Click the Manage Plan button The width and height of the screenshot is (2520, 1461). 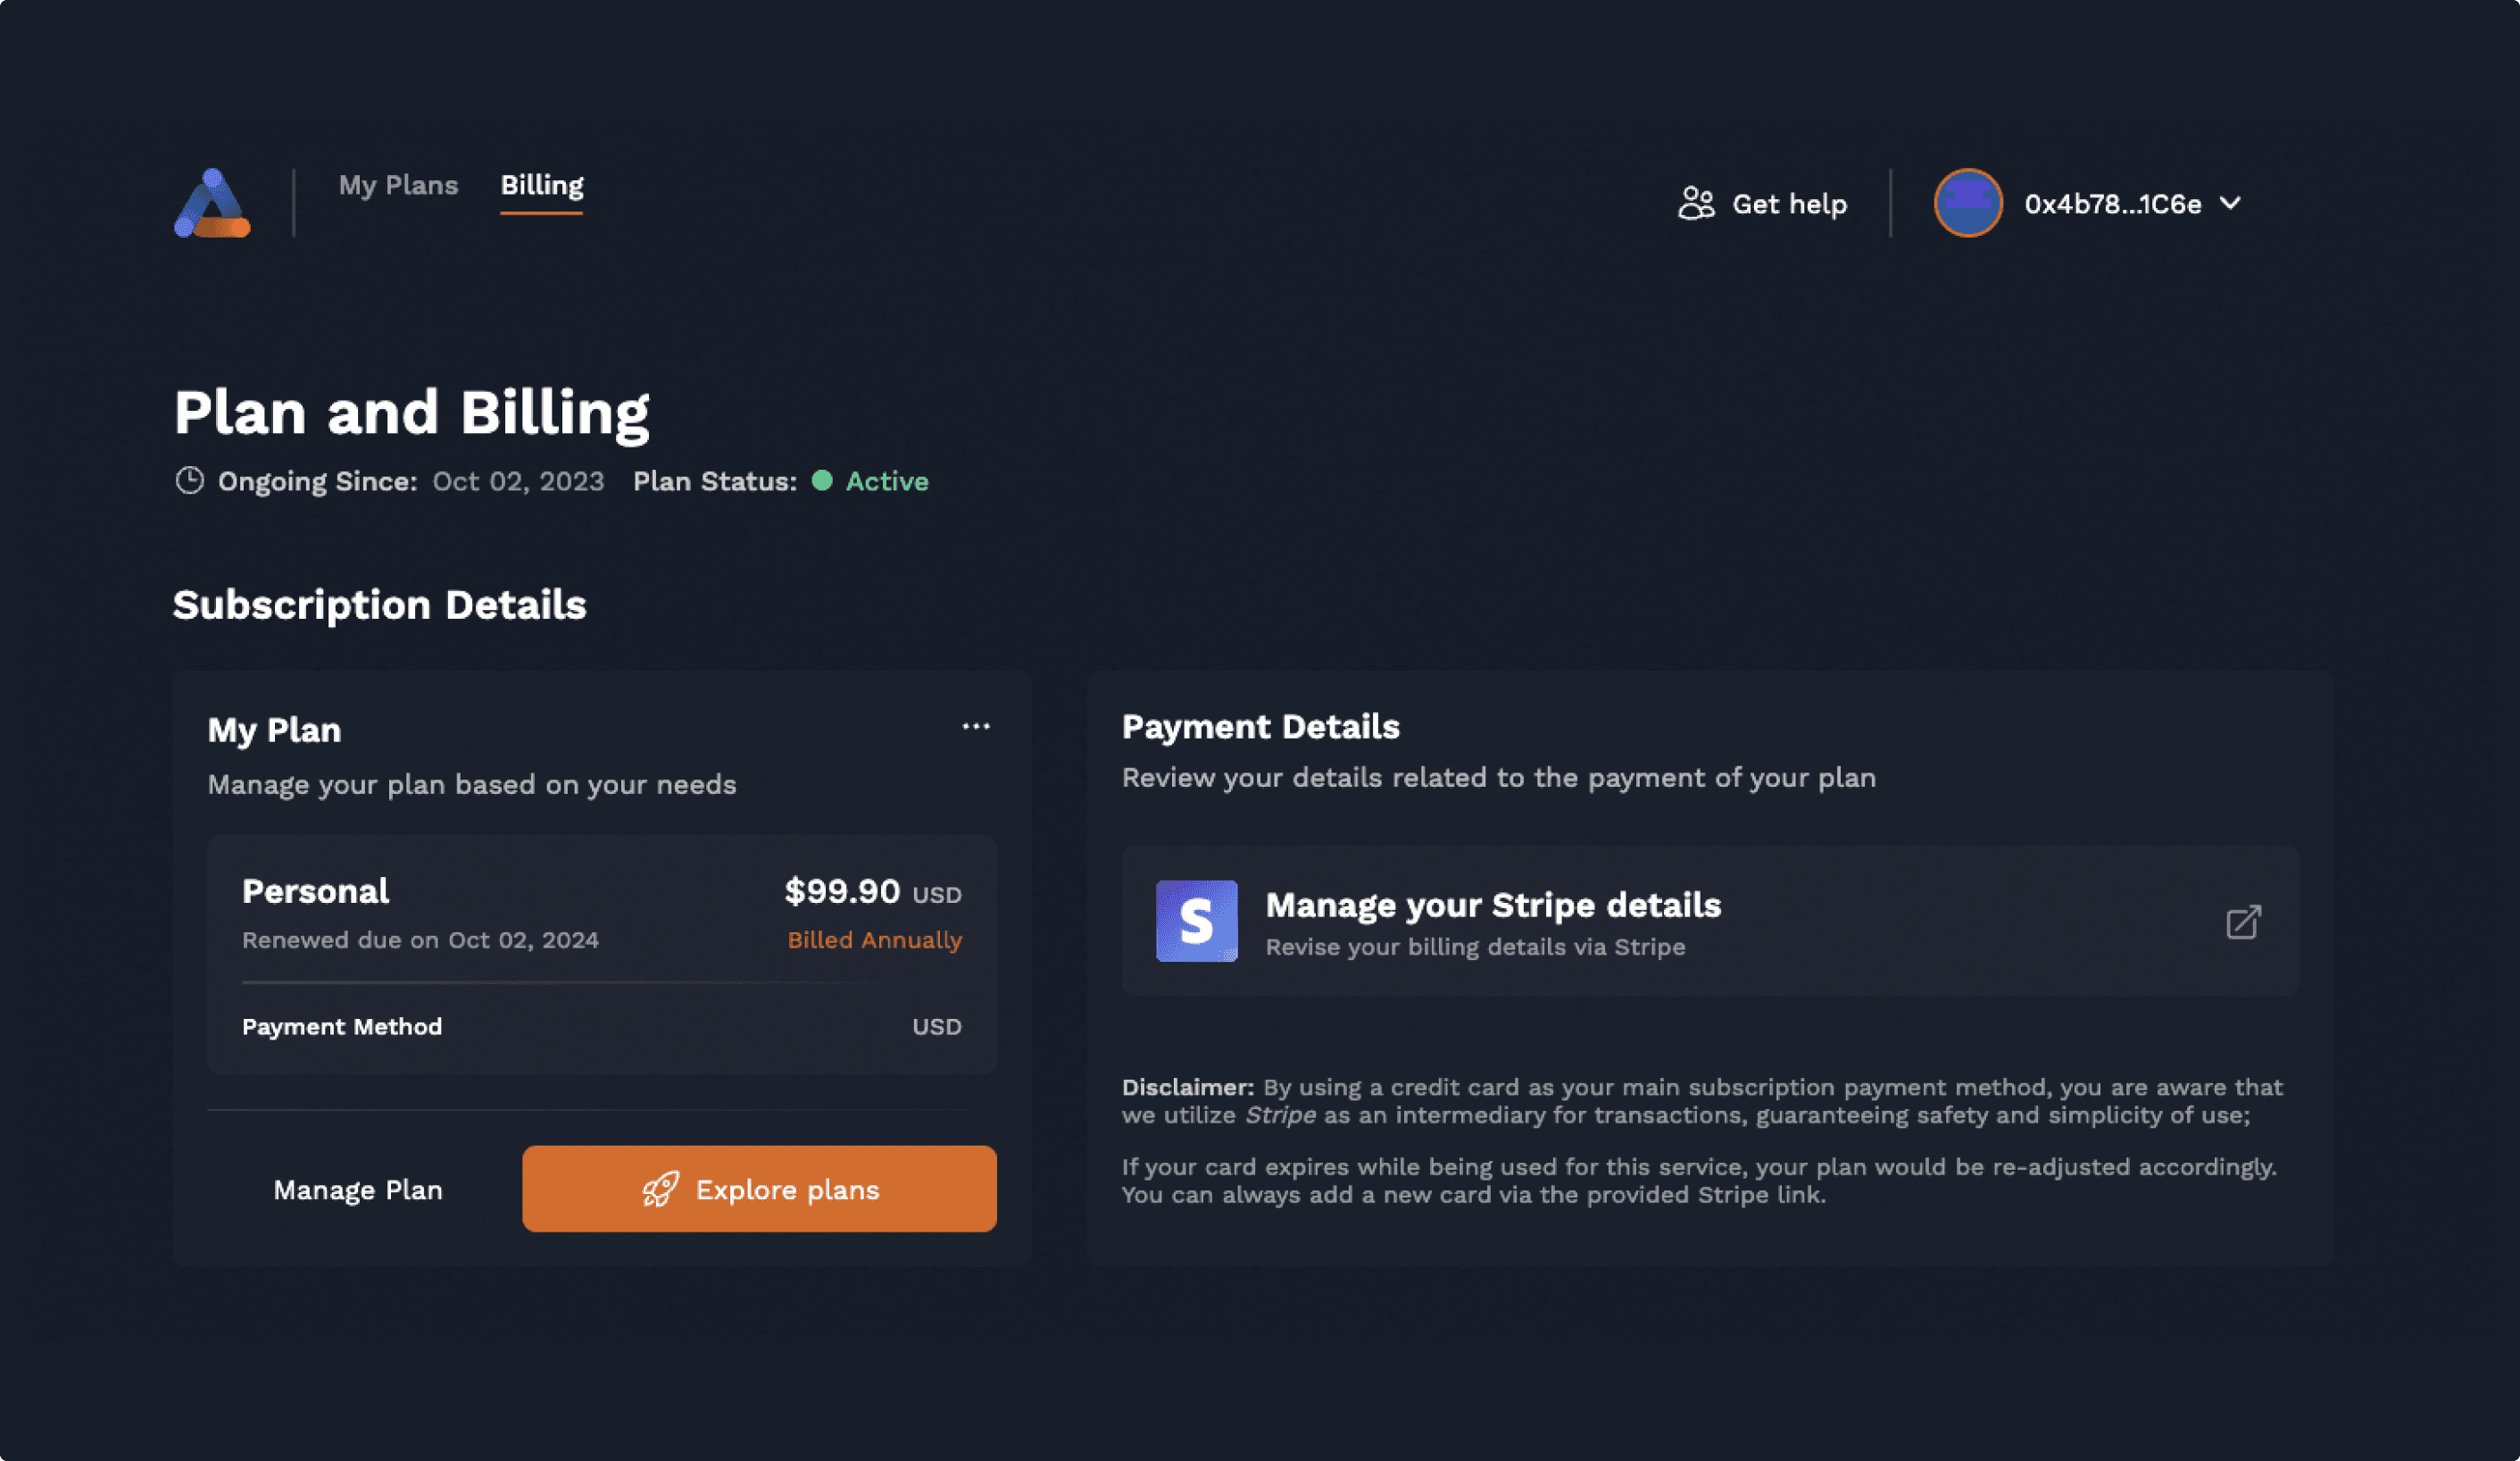pyautogui.click(x=357, y=1189)
